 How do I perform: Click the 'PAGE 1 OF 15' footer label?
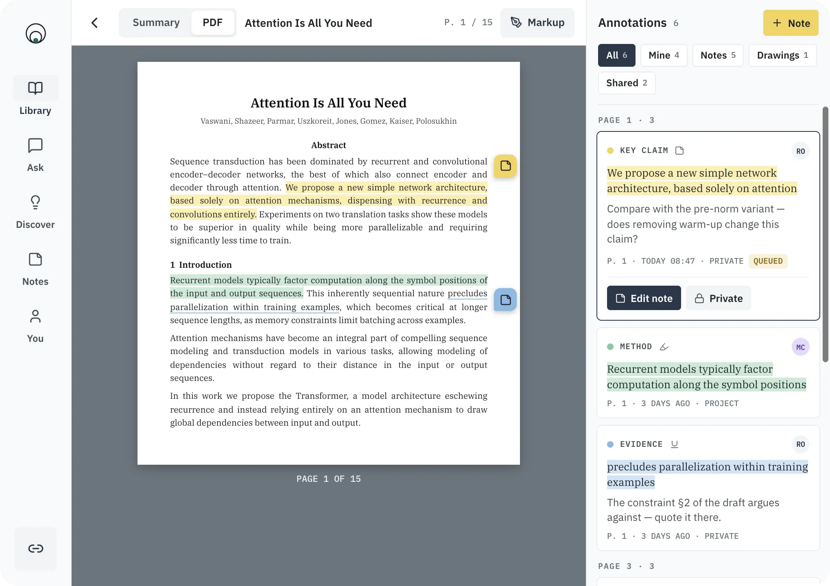click(329, 479)
